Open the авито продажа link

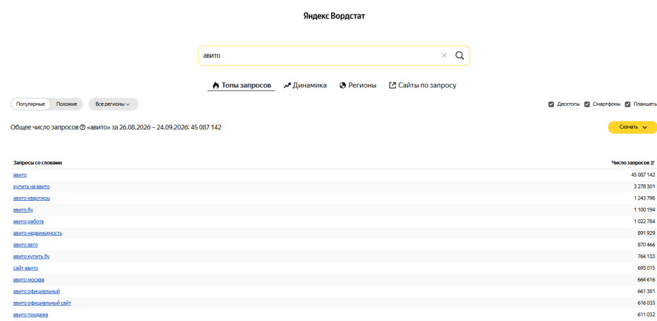click(x=31, y=314)
